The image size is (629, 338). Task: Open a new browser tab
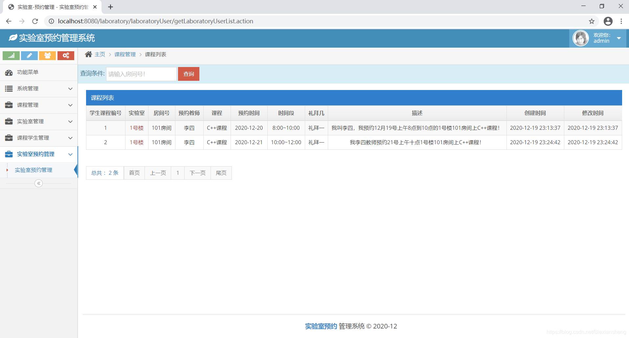pyautogui.click(x=110, y=7)
